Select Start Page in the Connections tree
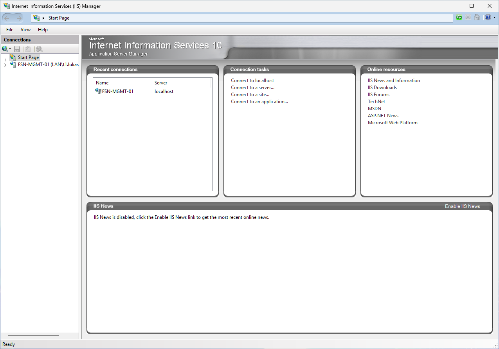The image size is (499, 349). pyautogui.click(x=28, y=57)
